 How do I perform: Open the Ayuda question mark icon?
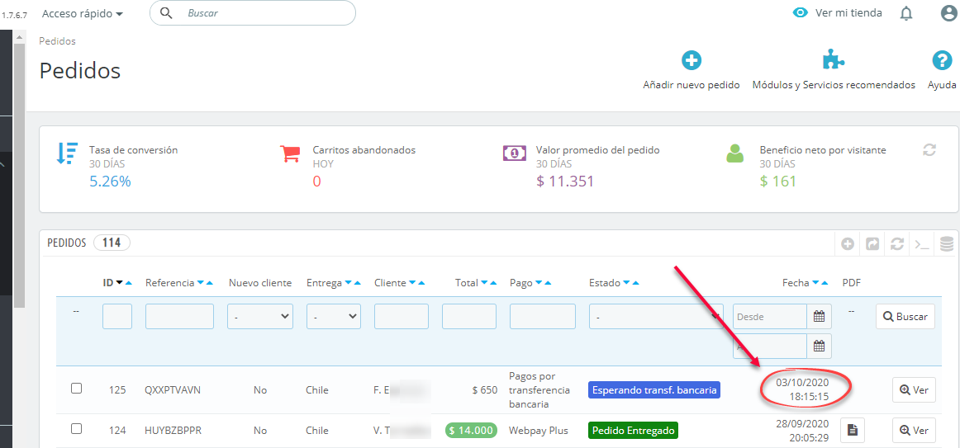pos(942,60)
